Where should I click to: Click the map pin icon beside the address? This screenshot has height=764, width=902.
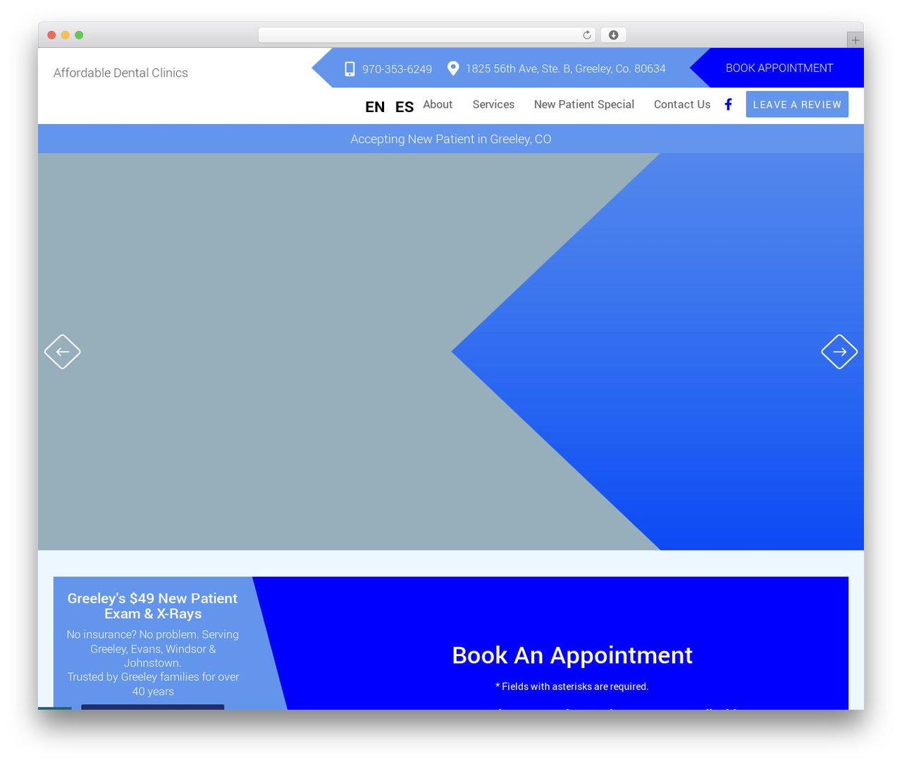(453, 68)
